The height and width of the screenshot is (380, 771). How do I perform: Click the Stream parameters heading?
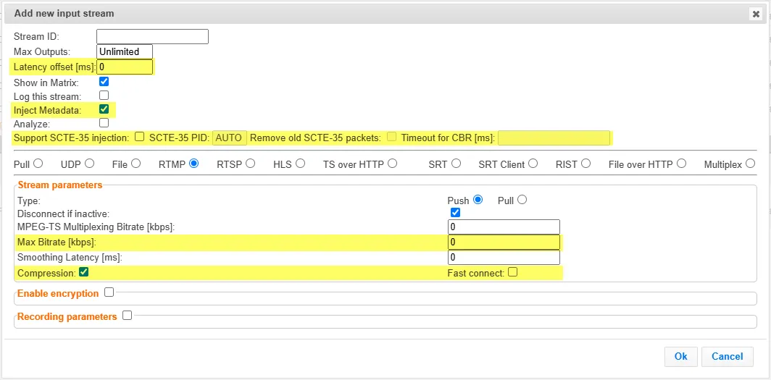point(60,185)
